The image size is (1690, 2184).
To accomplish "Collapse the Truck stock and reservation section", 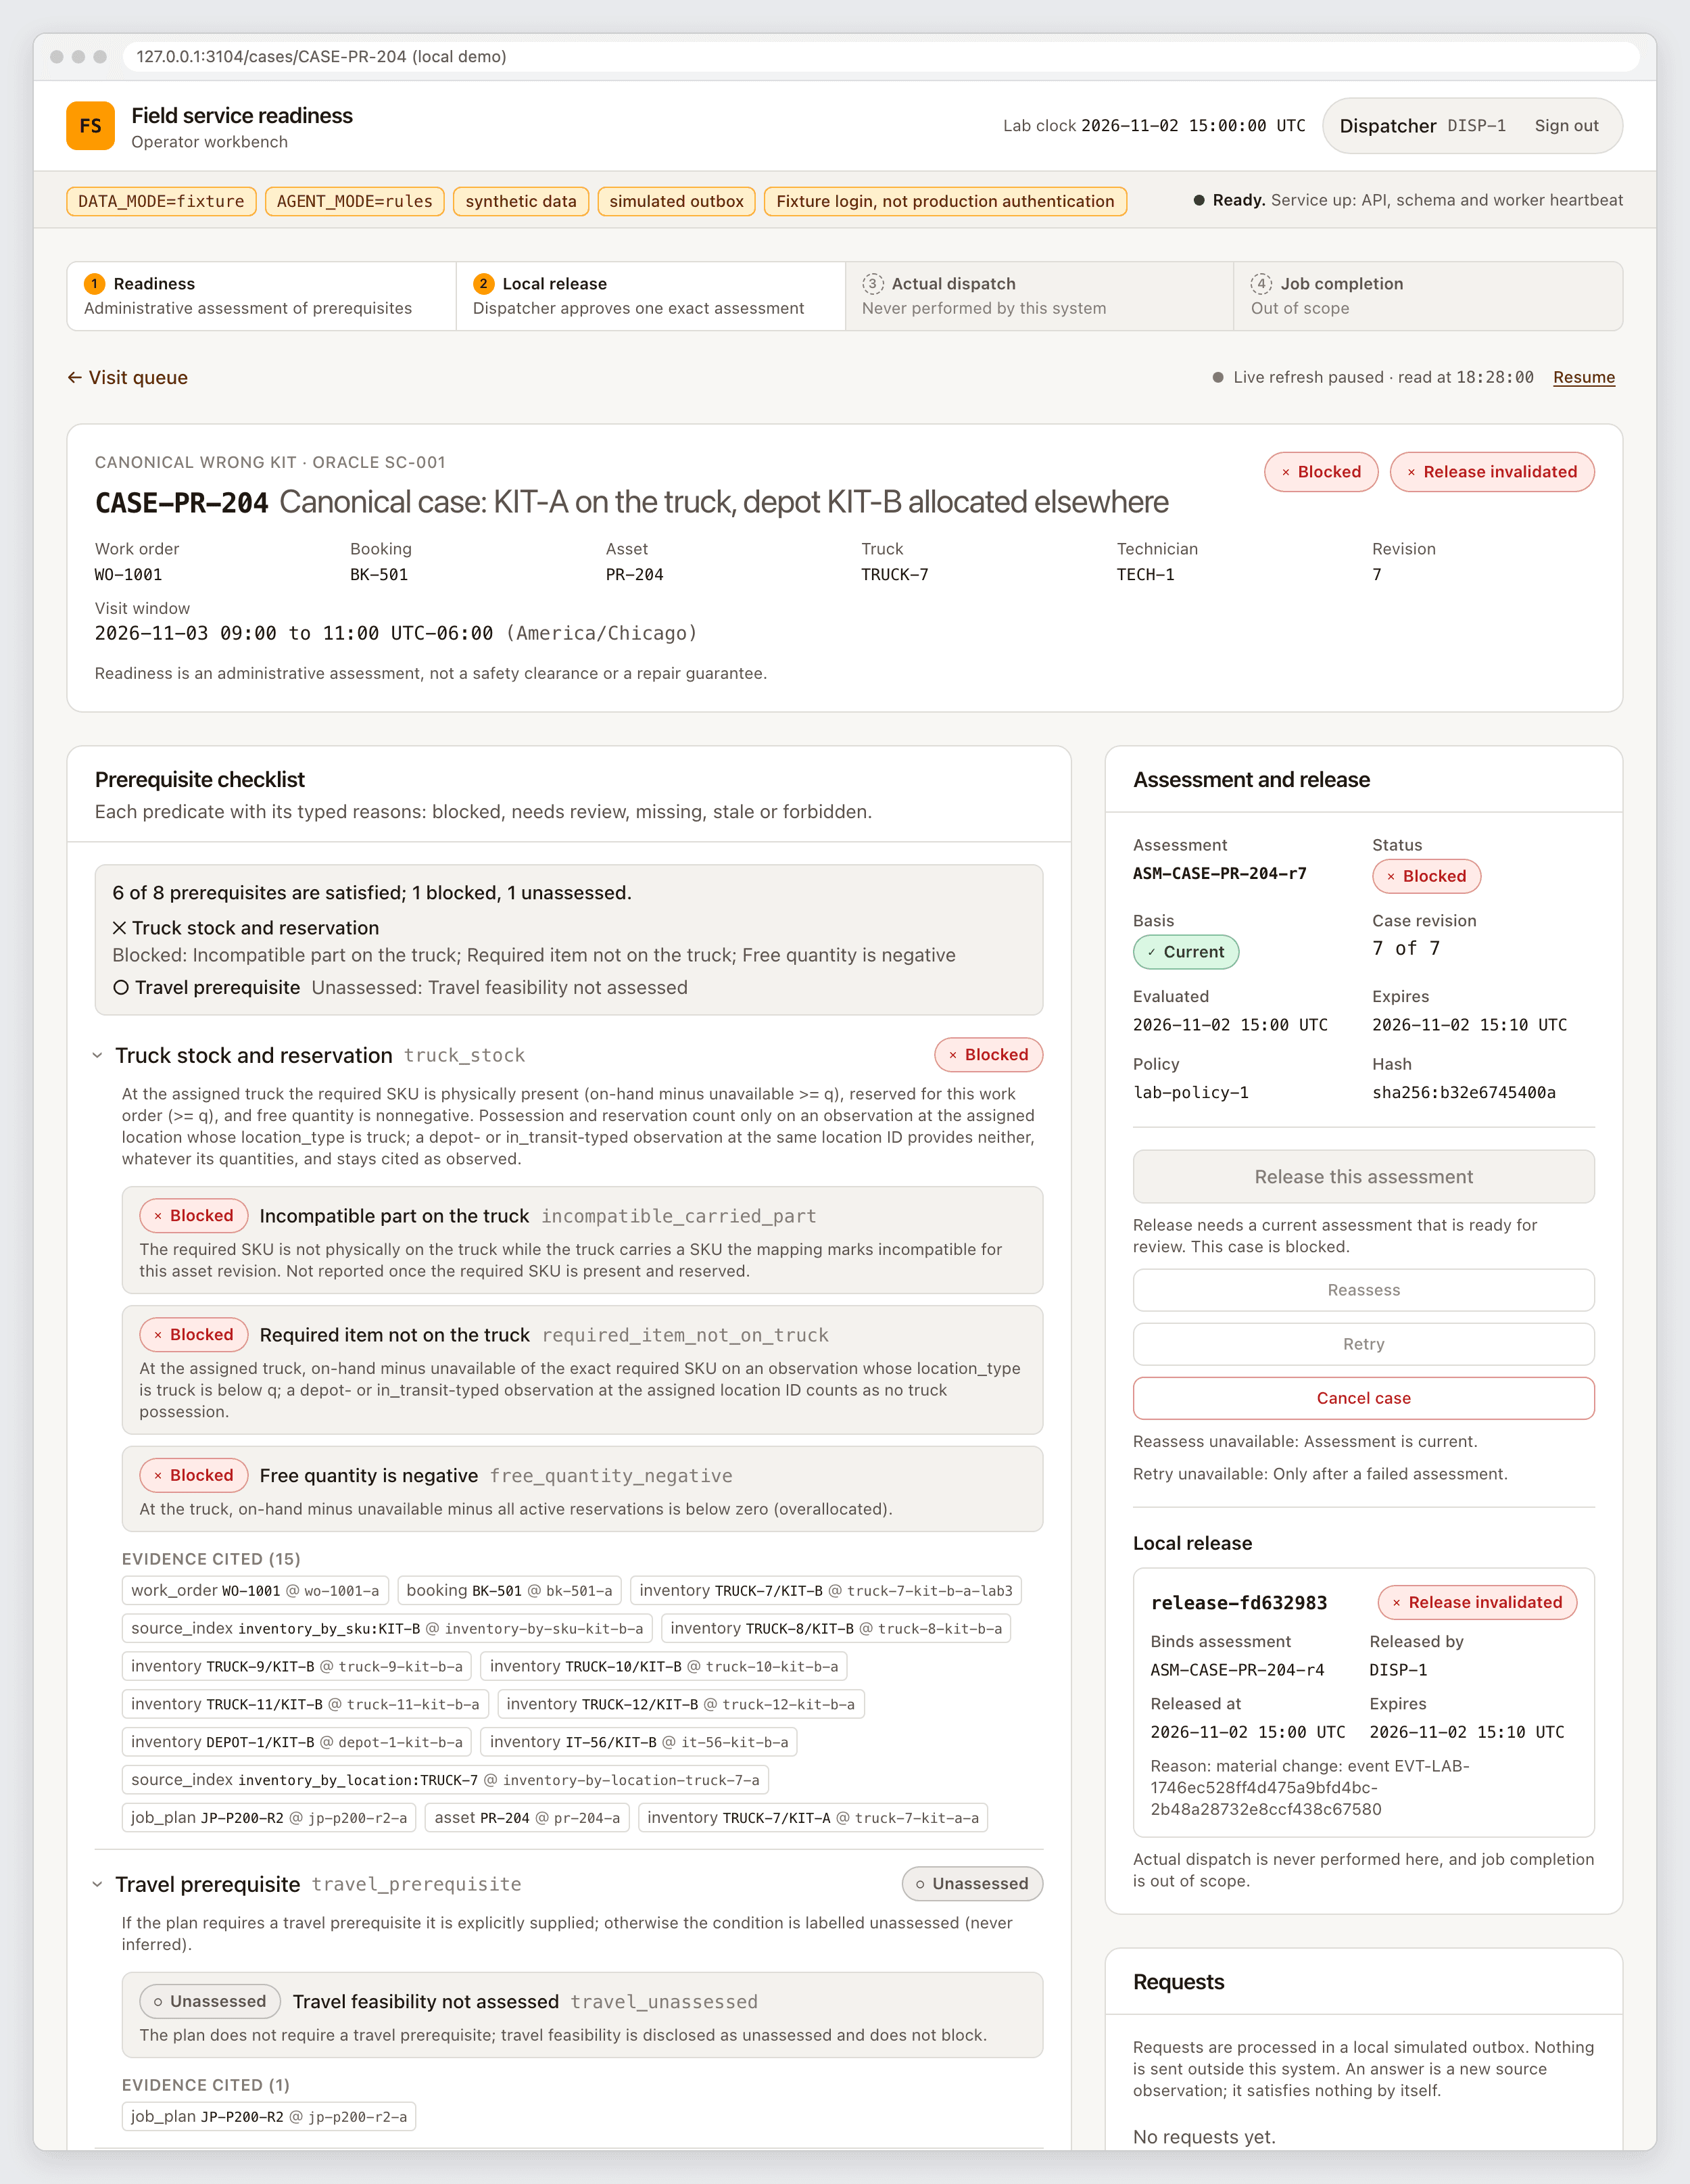I will coord(97,1055).
